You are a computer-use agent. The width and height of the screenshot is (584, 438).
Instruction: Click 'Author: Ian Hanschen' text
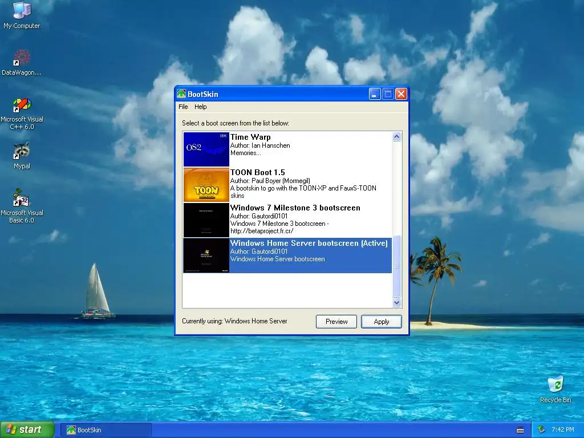click(260, 145)
